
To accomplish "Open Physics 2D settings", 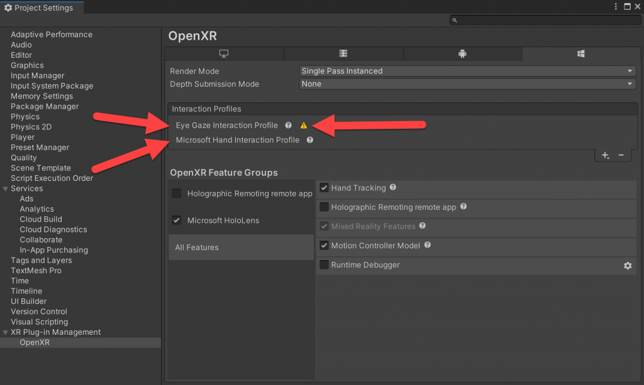I will tap(31, 127).
